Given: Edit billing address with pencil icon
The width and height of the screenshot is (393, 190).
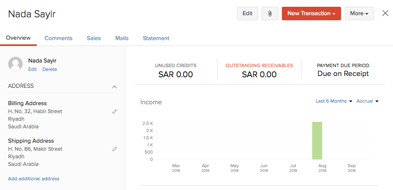Looking at the screenshot, I should [x=115, y=111].
